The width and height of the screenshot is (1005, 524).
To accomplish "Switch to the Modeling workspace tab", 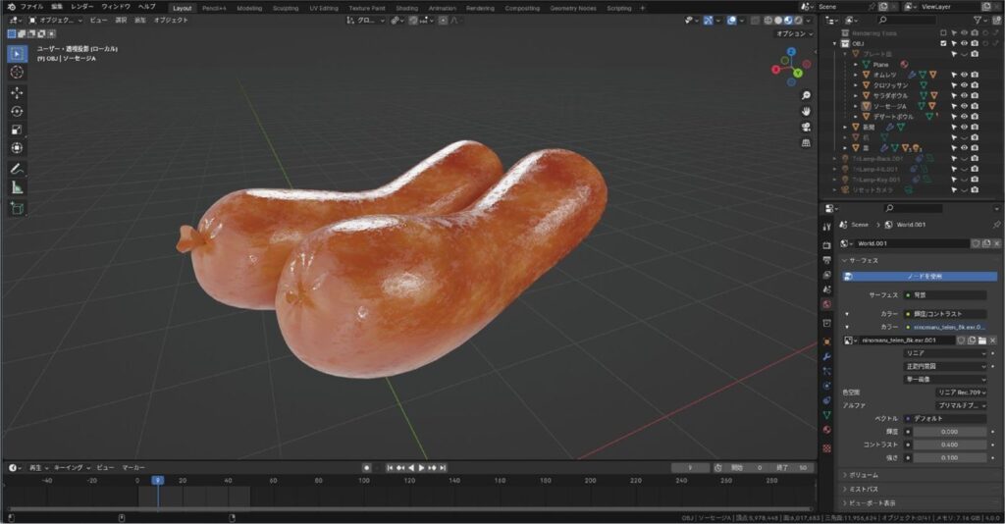I will [x=249, y=8].
